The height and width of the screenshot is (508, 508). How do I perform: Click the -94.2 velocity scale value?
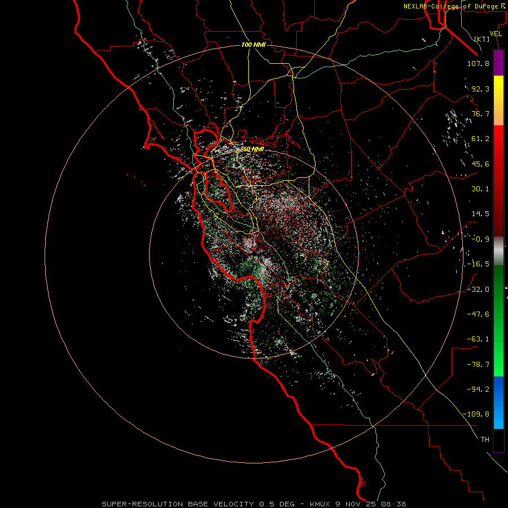478,389
